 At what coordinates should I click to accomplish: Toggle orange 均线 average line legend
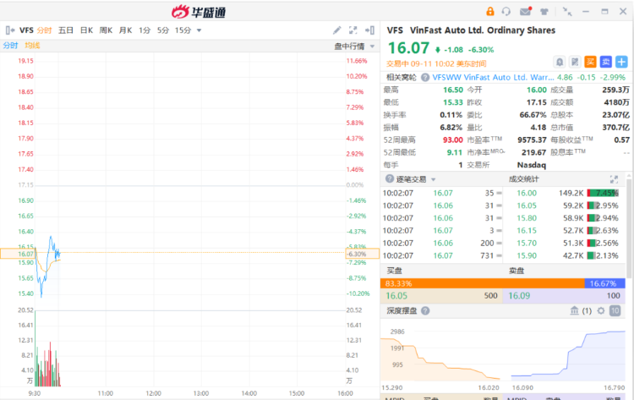click(32, 46)
